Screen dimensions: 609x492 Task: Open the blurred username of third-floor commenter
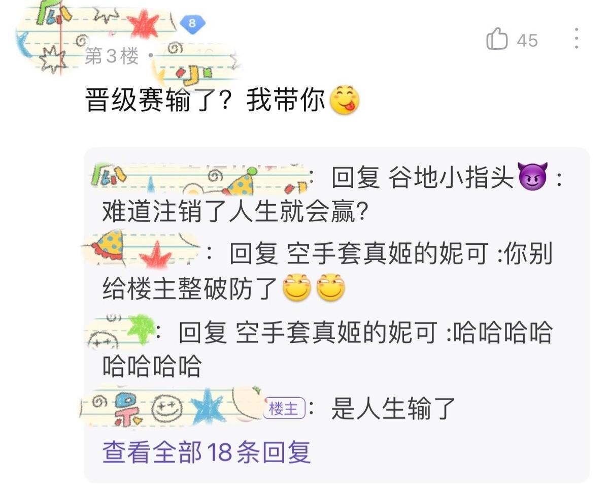(96, 23)
